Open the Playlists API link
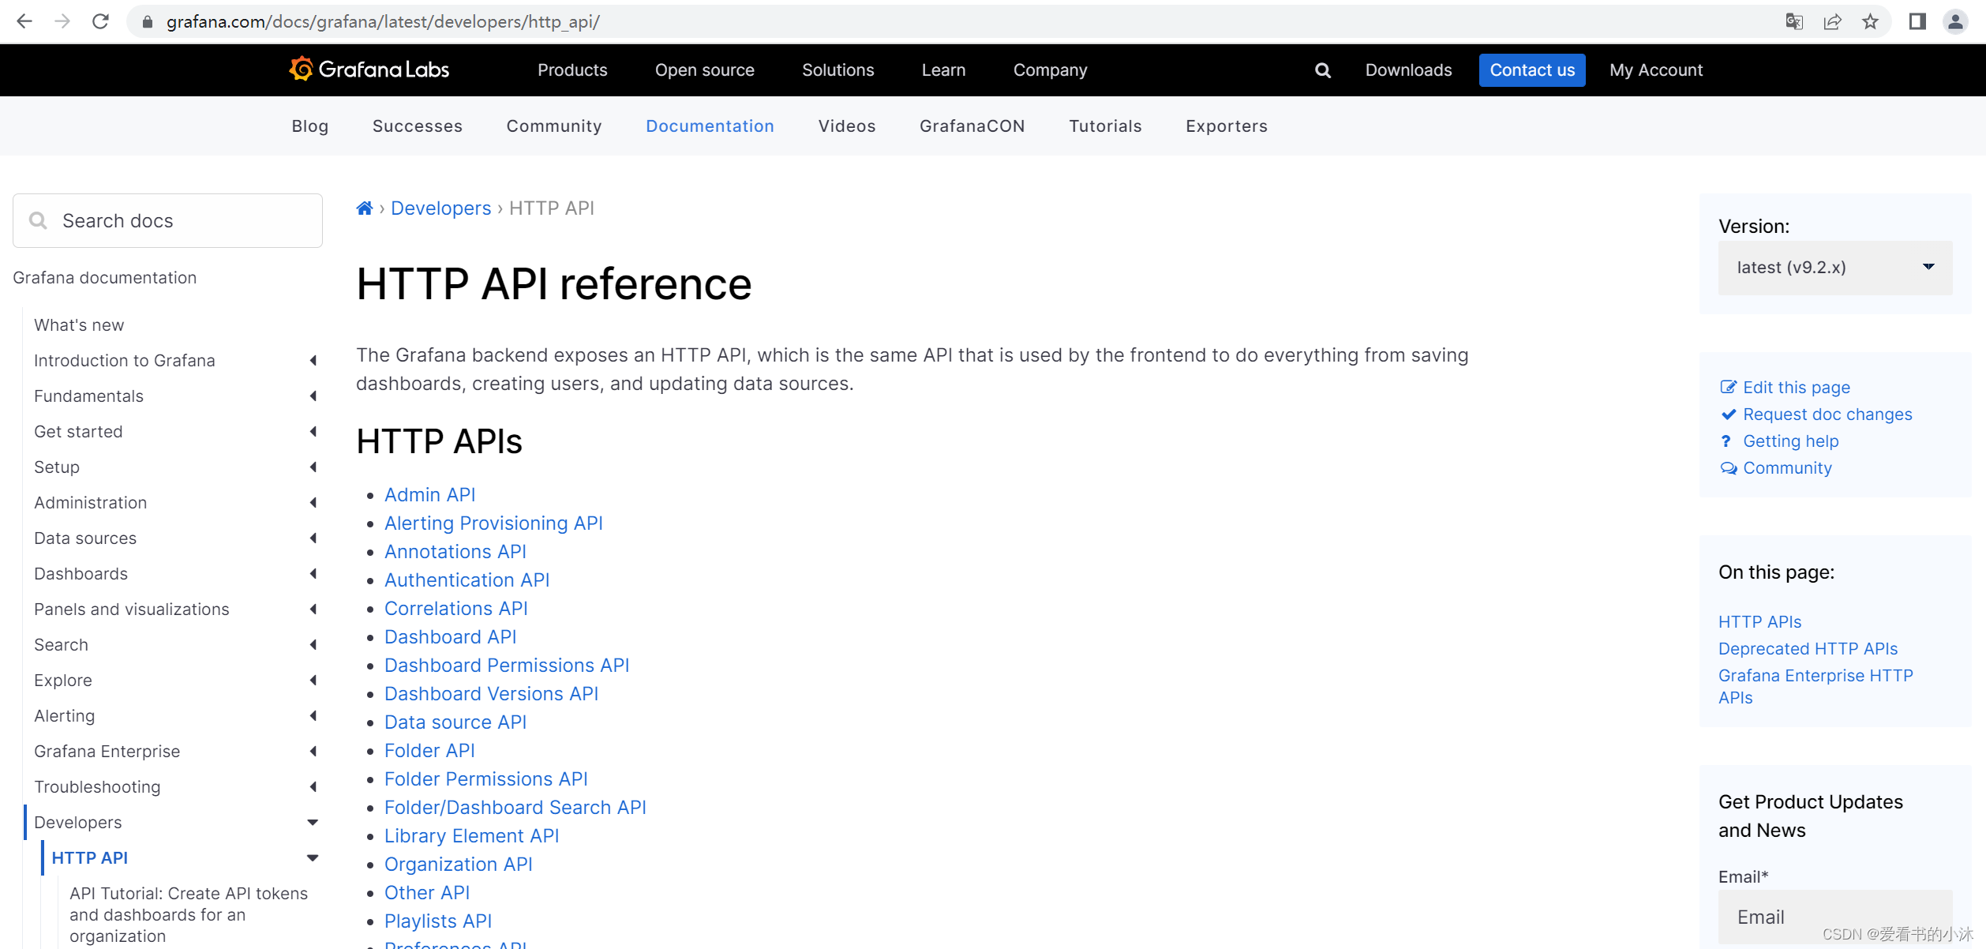 437,921
